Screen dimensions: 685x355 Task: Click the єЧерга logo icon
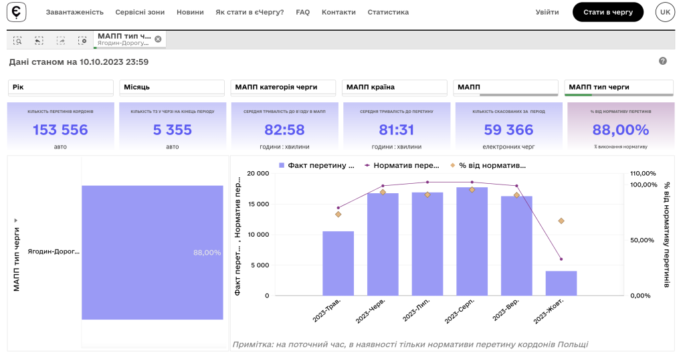(x=17, y=12)
